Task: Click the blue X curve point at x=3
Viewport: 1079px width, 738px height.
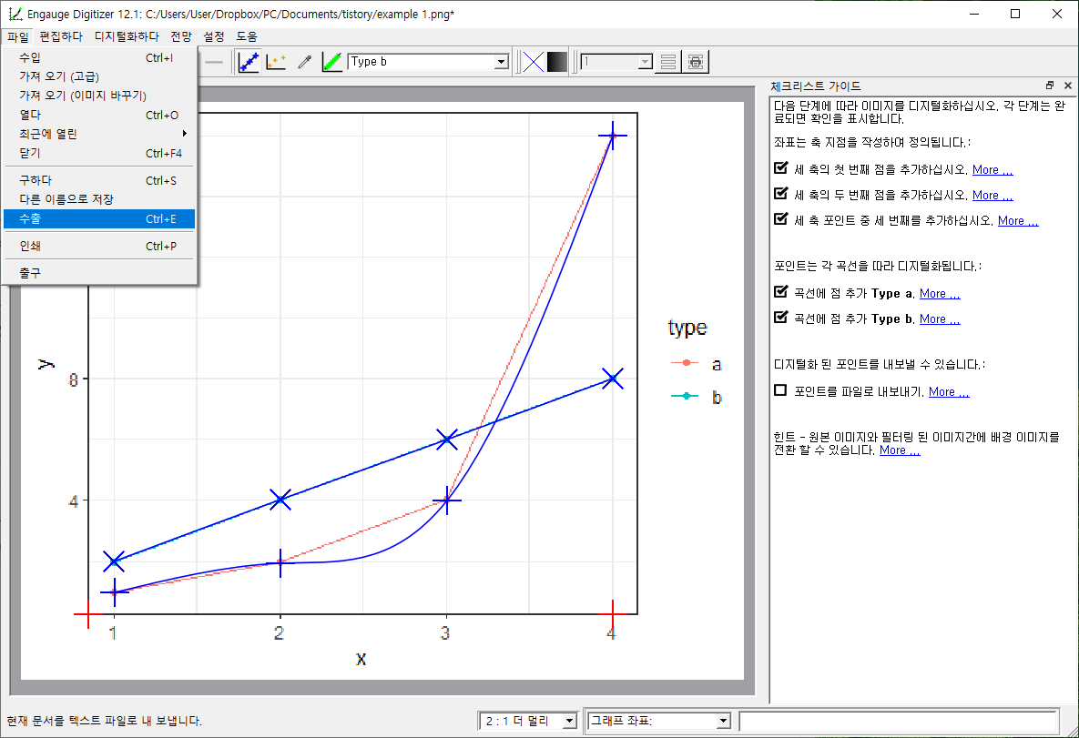Action: point(446,439)
